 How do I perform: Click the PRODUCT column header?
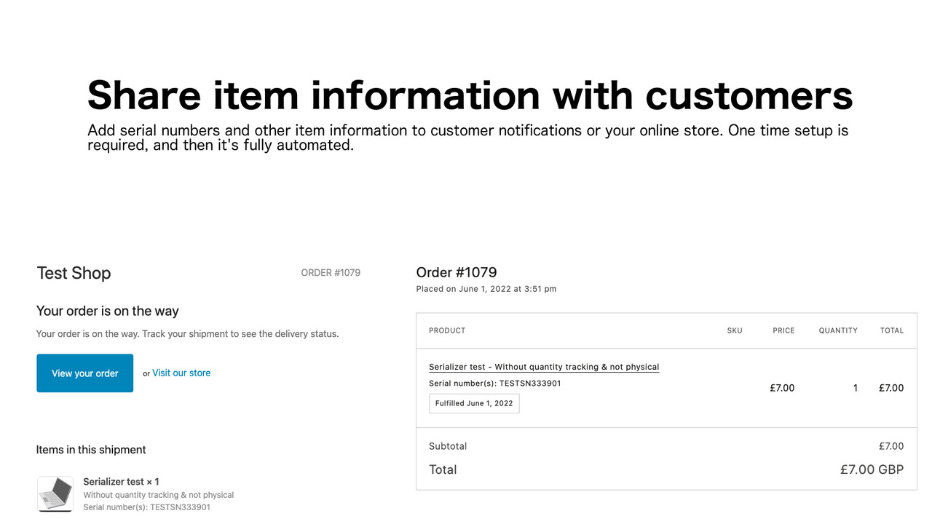click(x=446, y=330)
